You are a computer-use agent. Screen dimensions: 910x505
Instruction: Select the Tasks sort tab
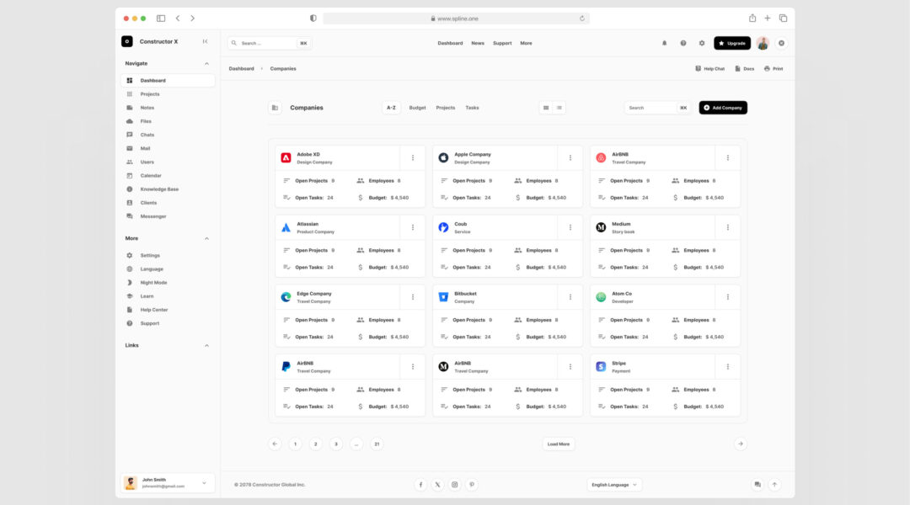coord(473,108)
